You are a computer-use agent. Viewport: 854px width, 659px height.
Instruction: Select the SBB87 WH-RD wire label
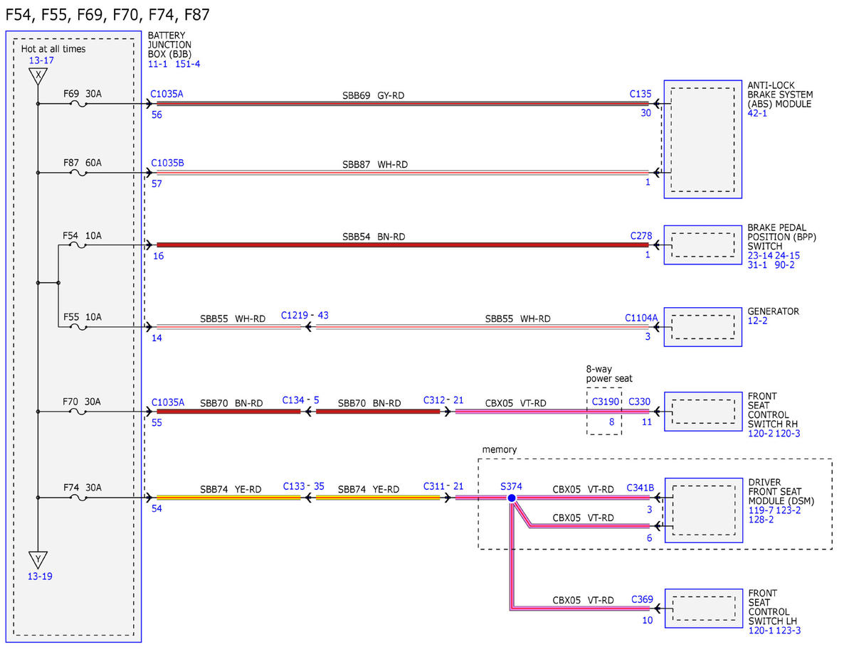[375, 164]
